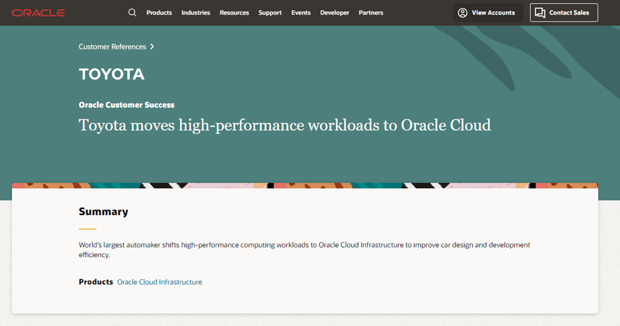Click the headline about high-performance workloads
The width and height of the screenshot is (620, 326).
click(285, 125)
